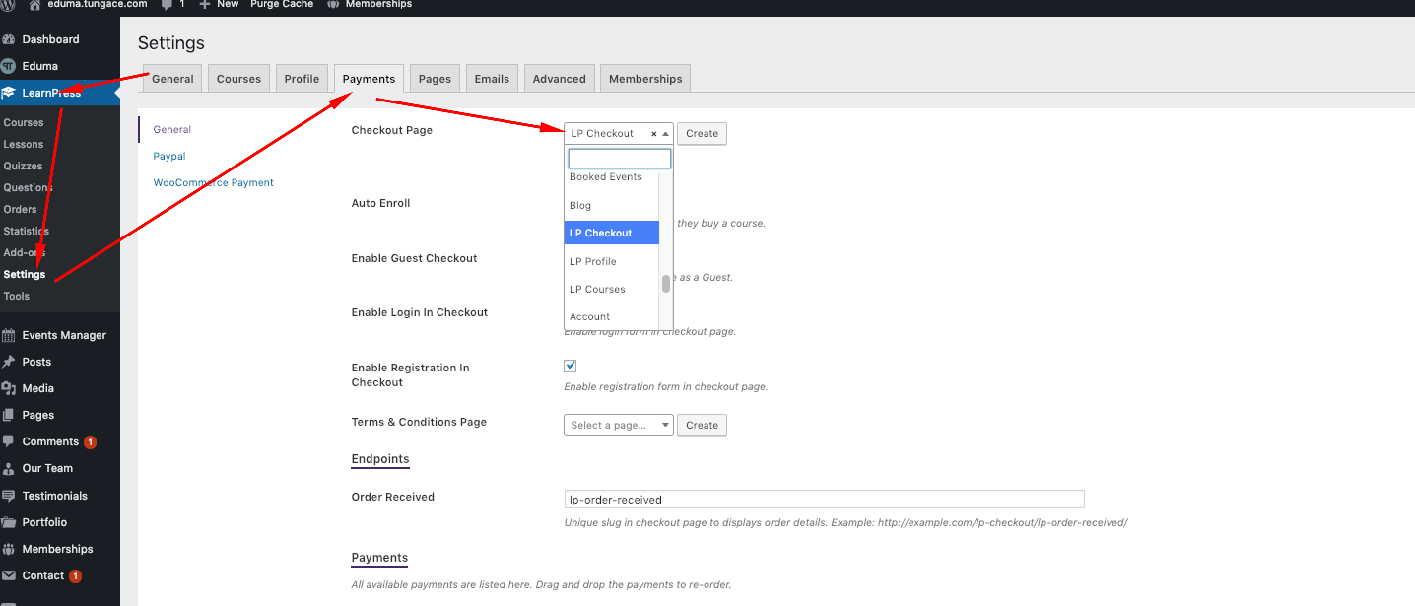Switch to the Memberships settings tab
1415x606 pixels.
(645, 79)
